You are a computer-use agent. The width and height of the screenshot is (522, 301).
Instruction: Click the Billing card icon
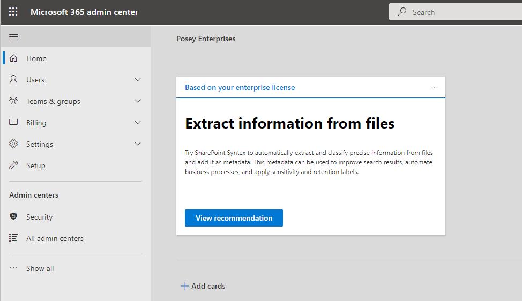click(x=13, y=122)
